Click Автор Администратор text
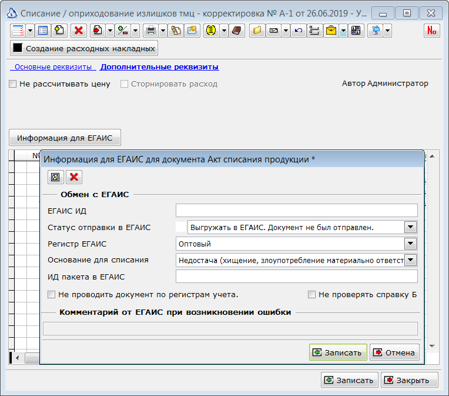The width and height of the screenshot is (449, 396). point(385,84)
